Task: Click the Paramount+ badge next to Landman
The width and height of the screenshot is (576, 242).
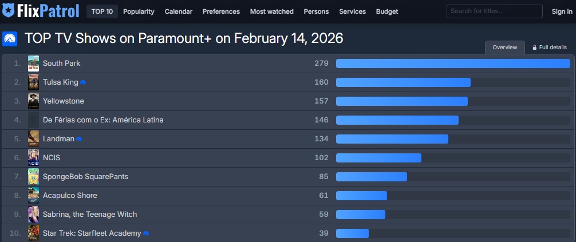Action: [x=79, y=139]
